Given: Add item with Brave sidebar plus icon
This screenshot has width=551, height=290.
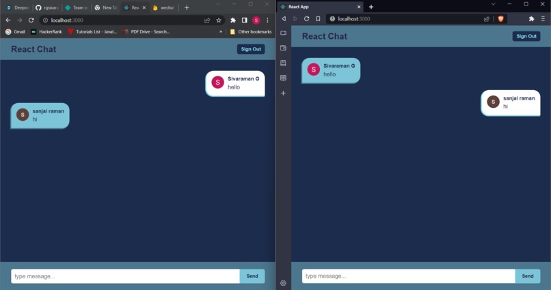Looking at the screenshot, I should [x=283, y=93].
